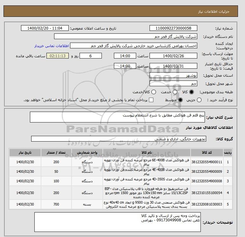Image resolution: width=245 pixels, height=237 pixels.
Task: Click column header ردیف
Action: coord(228,152)
